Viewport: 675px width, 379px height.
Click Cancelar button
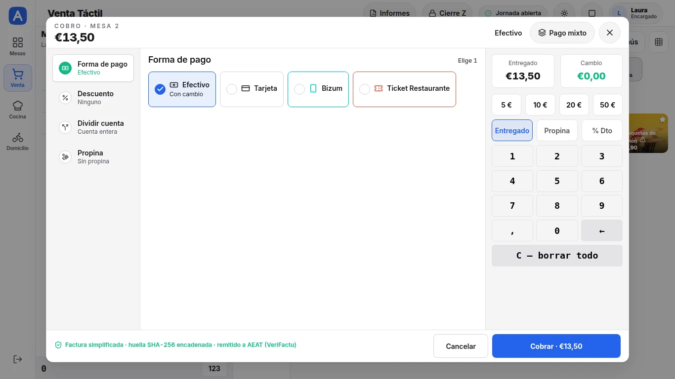coord(461,346)
